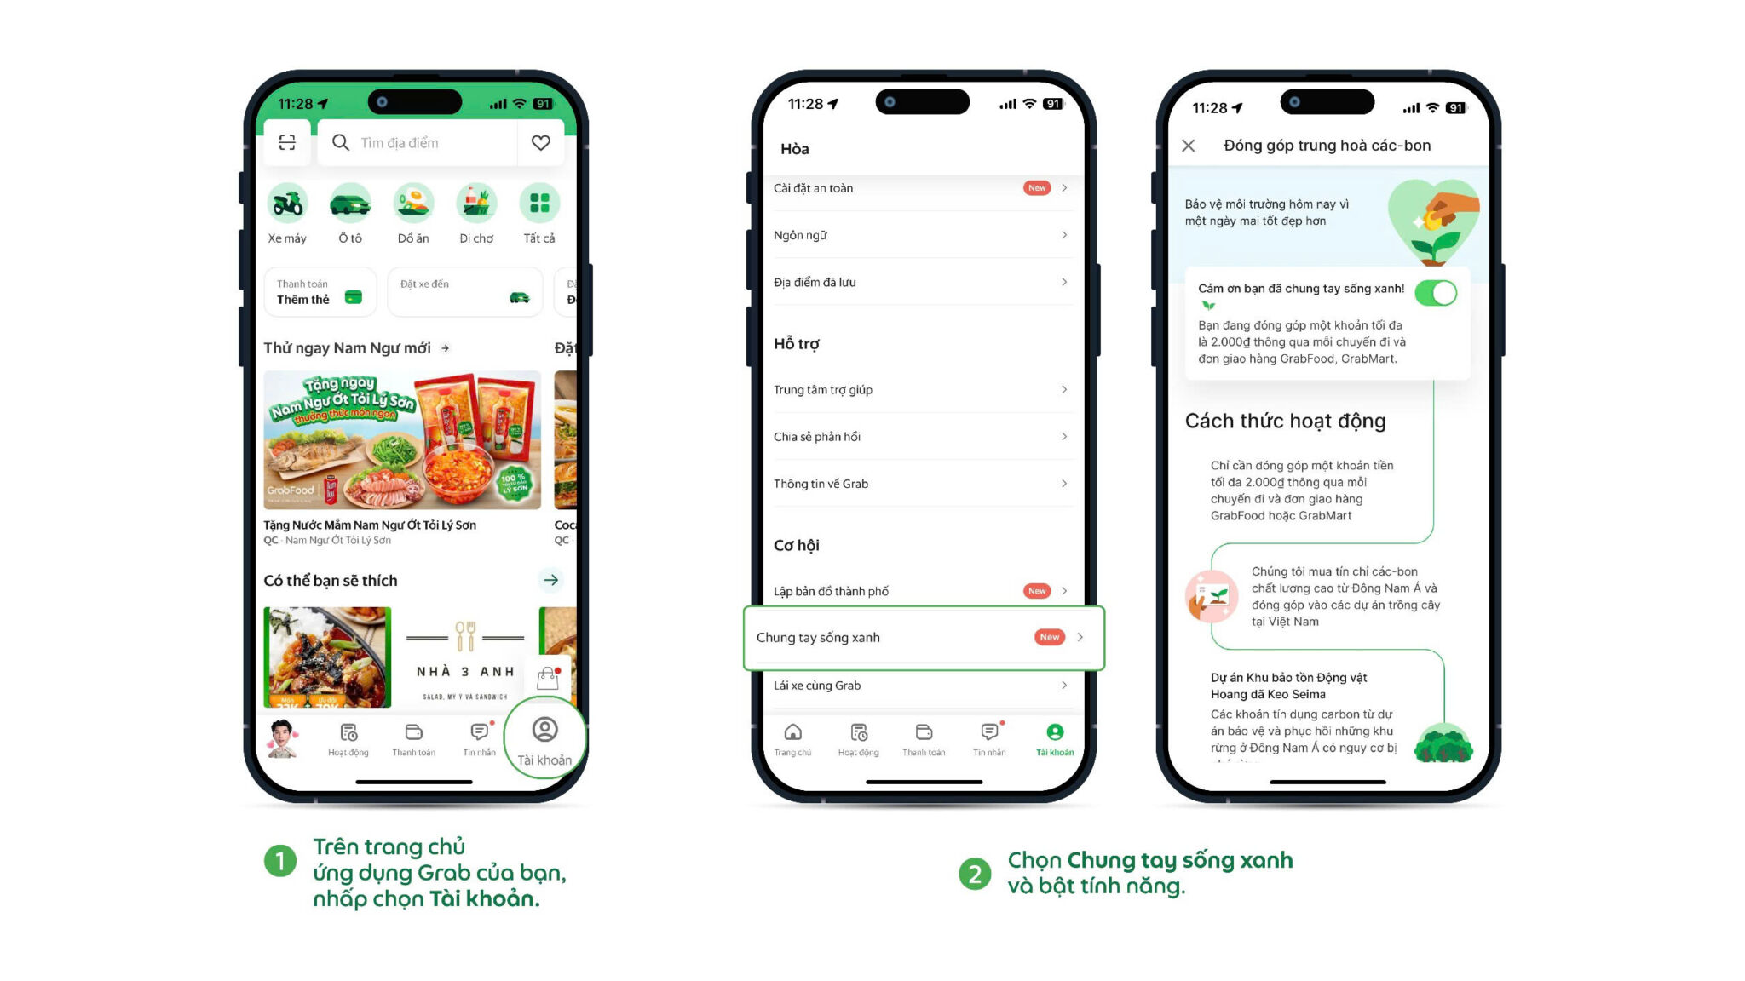Tap the Xe máy (motorbike) icon

289,205
